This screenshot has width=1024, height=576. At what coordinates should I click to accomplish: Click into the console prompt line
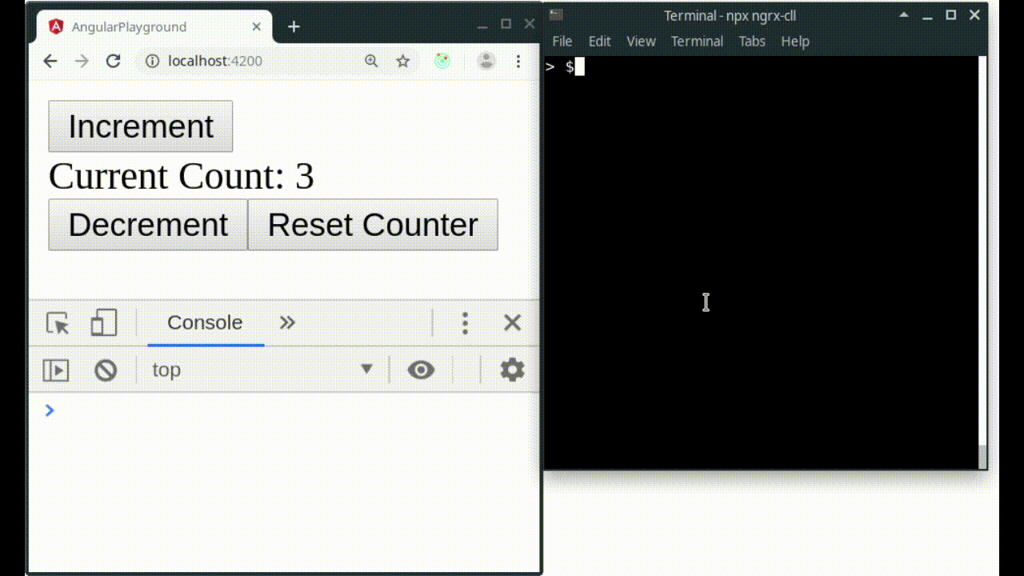coord(284,410)
